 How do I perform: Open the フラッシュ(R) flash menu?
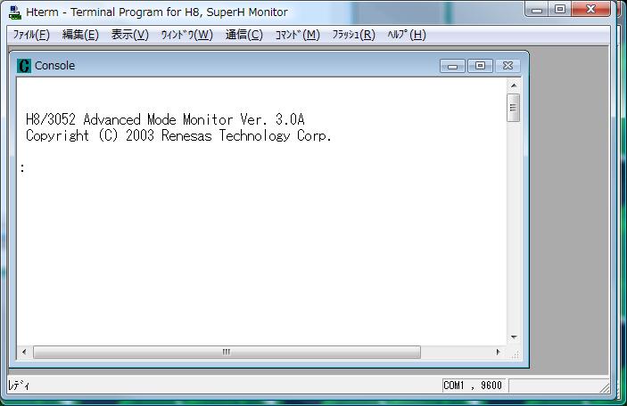point(353,35)
